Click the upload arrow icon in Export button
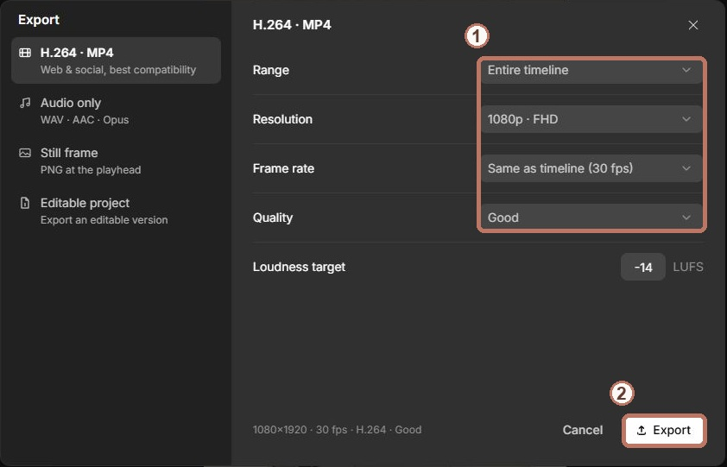This screenshot has width=727, height=467. tap(642, 431)
